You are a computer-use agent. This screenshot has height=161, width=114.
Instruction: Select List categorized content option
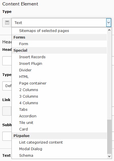pos(59,142)
